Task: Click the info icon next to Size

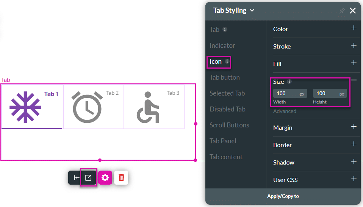Action: [x=289, y=82]
